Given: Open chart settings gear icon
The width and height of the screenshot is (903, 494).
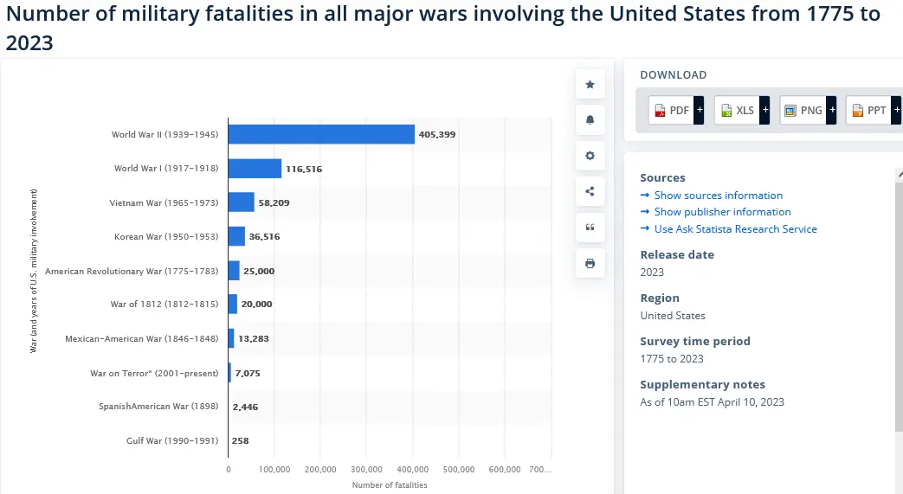Looking at the screenshot, I should 590,156.
